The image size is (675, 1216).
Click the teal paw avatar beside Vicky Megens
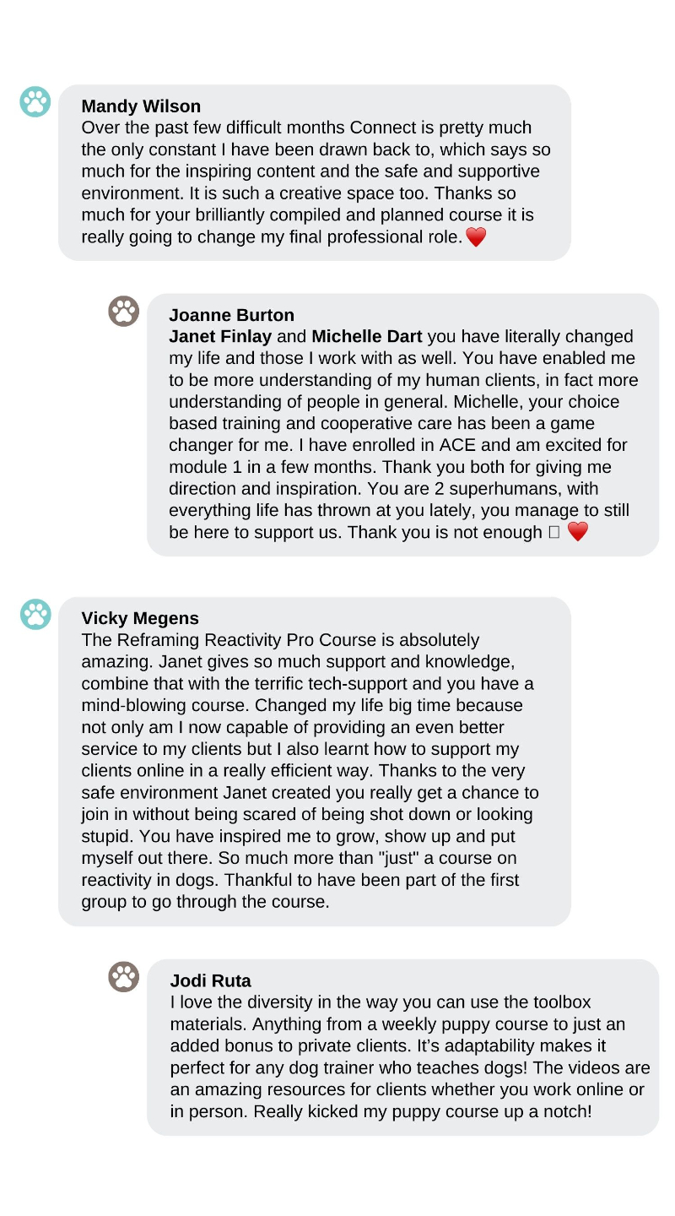[35, 614]
